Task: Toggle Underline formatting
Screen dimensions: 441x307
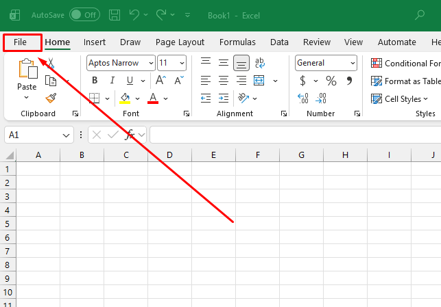Action: (130, 81)
